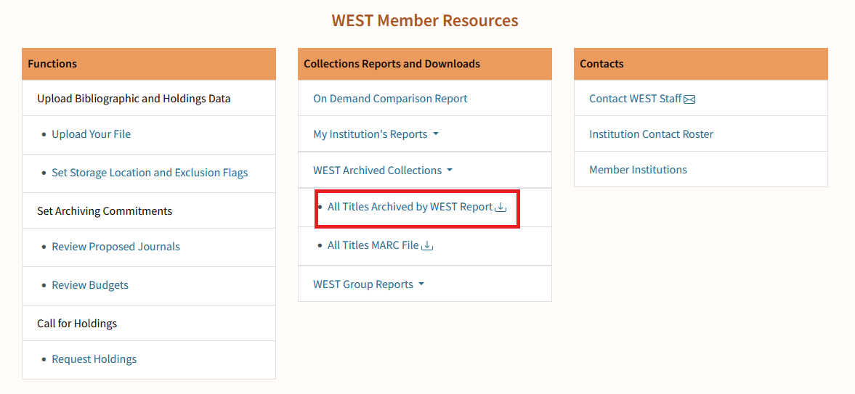The image size is (855, 394).
Task: Open Institution Contact Roster link
Action: click(651, 134)
